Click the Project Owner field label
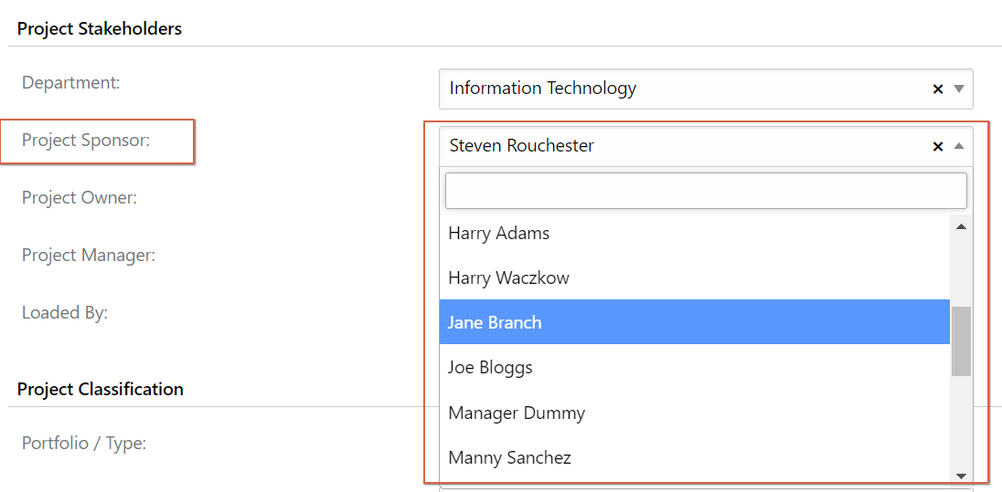Image resolution: width=1002 pixels, height=492 pixels. pos(80,197)
